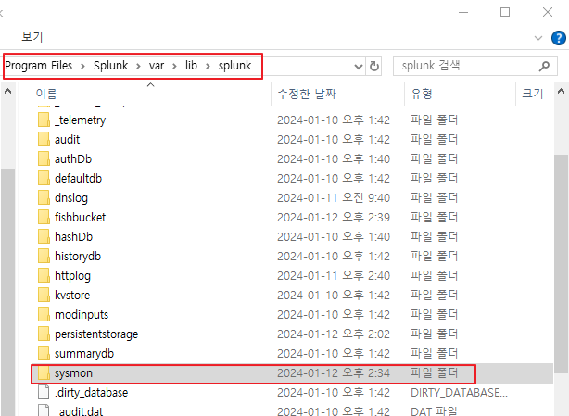
Task: Select the hashDb folder icon
Action: pos(44,237)
